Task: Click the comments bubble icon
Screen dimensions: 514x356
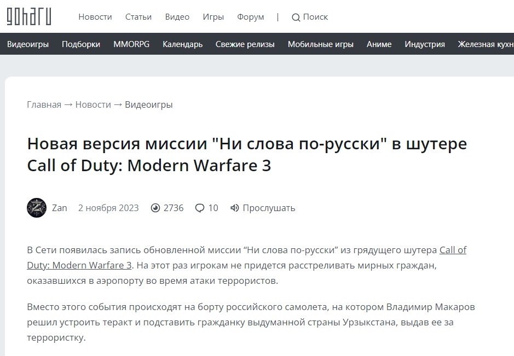Action: pos(200,208)
